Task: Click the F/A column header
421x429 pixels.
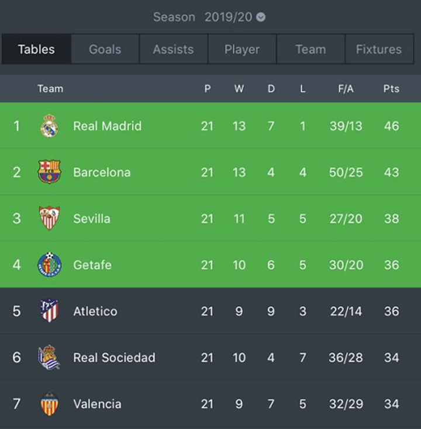Action: coord(346,89)
